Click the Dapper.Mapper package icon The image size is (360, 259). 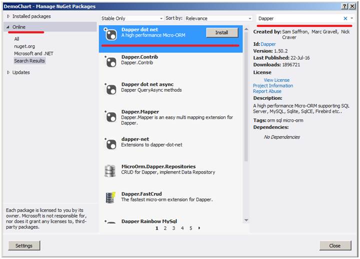pos(110,116)
